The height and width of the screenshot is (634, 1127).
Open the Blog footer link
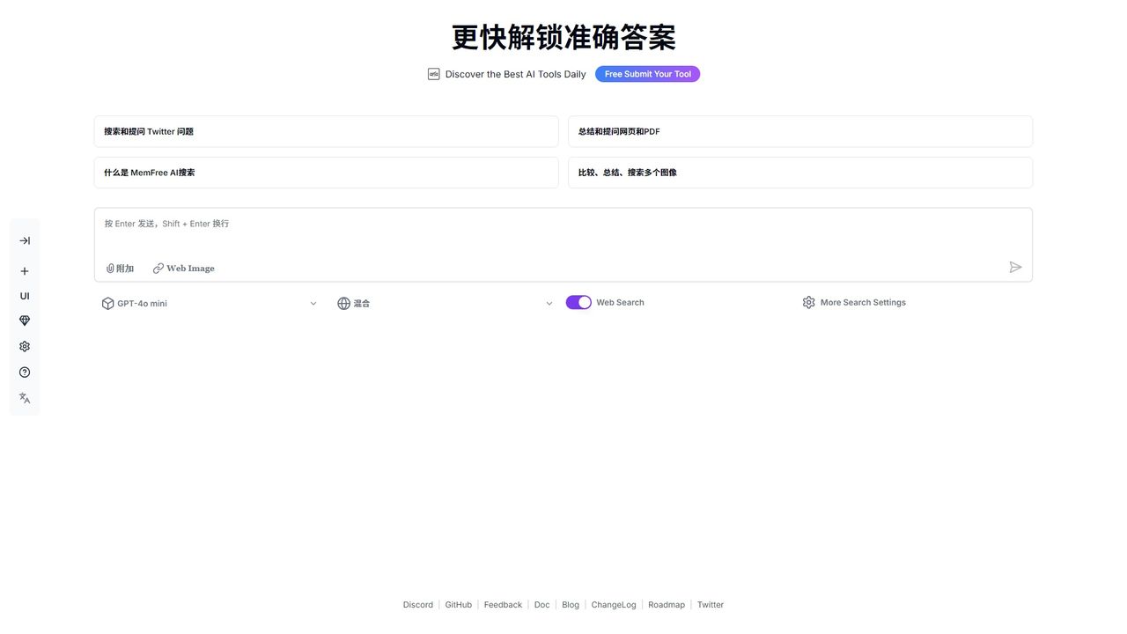coord(571,605)
